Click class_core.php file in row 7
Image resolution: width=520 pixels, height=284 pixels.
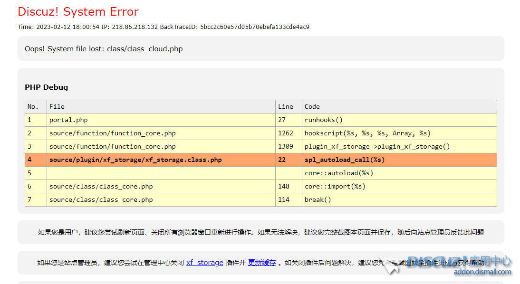[161, 199]
